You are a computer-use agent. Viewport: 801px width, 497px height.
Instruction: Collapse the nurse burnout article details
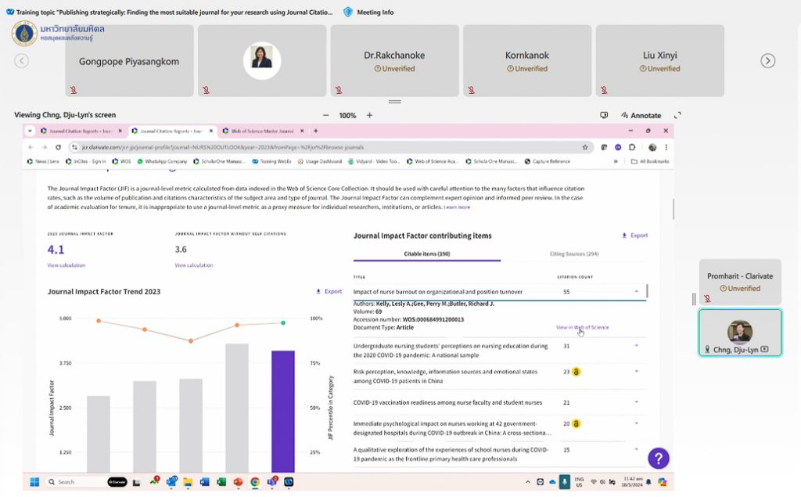click(x=636, y=292)
